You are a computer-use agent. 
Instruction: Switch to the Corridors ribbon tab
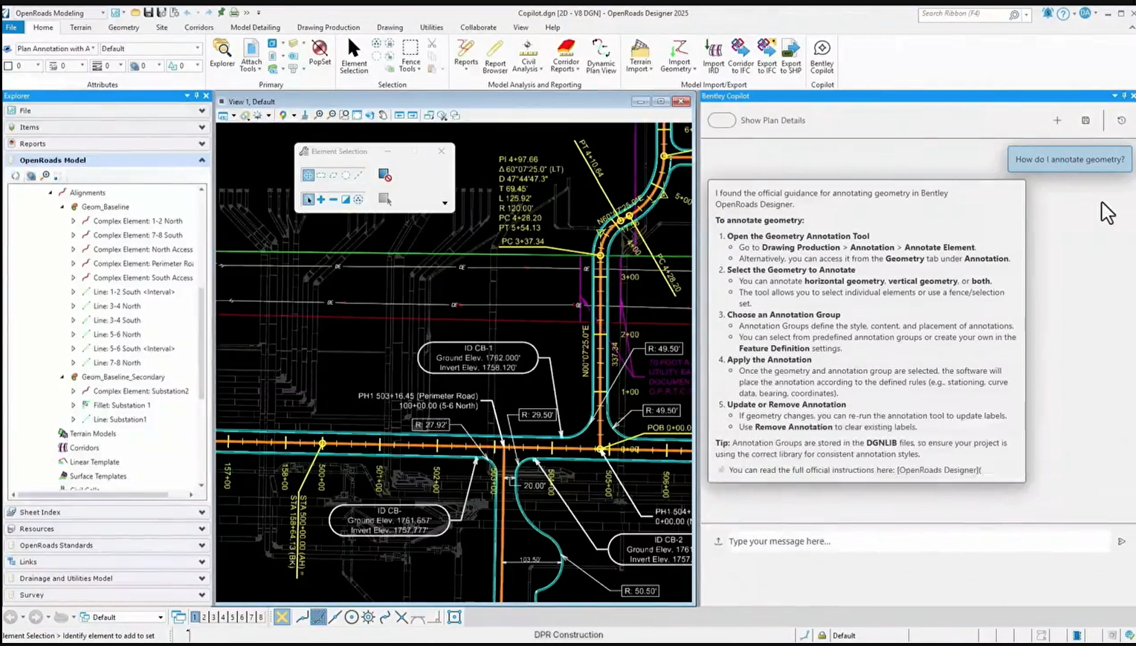pos(199,28)
